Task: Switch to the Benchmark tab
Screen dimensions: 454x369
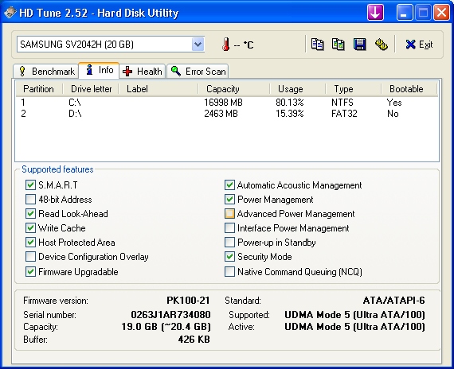Action: [x=46, y=71]
